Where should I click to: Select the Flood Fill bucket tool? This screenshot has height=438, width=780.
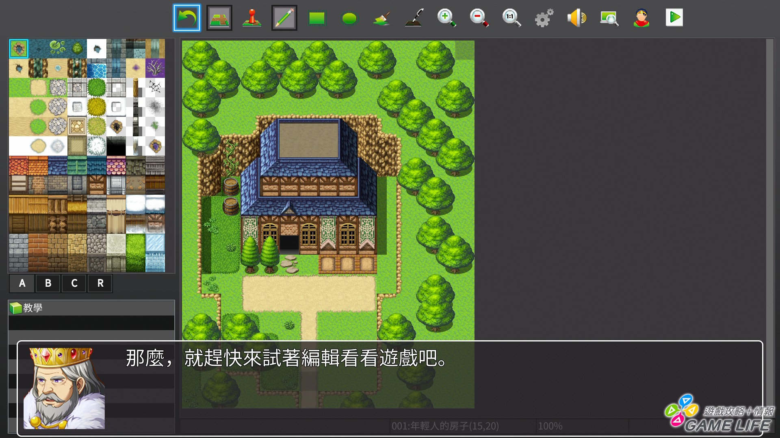pyautogui.click(x=382, y=18)
